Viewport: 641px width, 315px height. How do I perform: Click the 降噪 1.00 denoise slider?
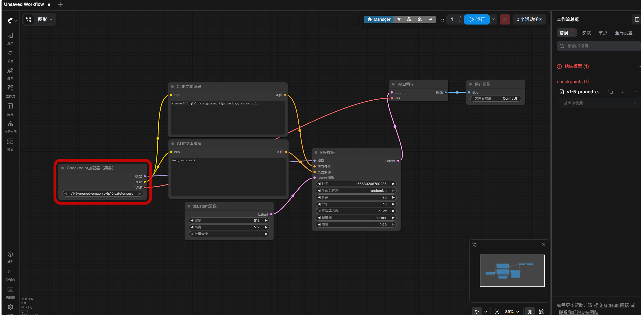tap(356, 224)
